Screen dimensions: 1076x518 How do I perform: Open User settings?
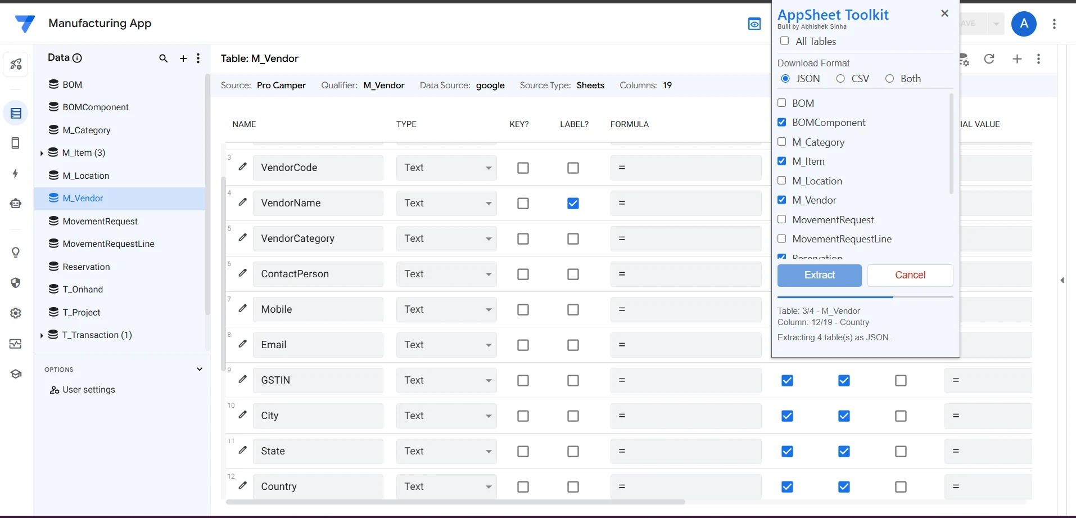pos(83,390)
